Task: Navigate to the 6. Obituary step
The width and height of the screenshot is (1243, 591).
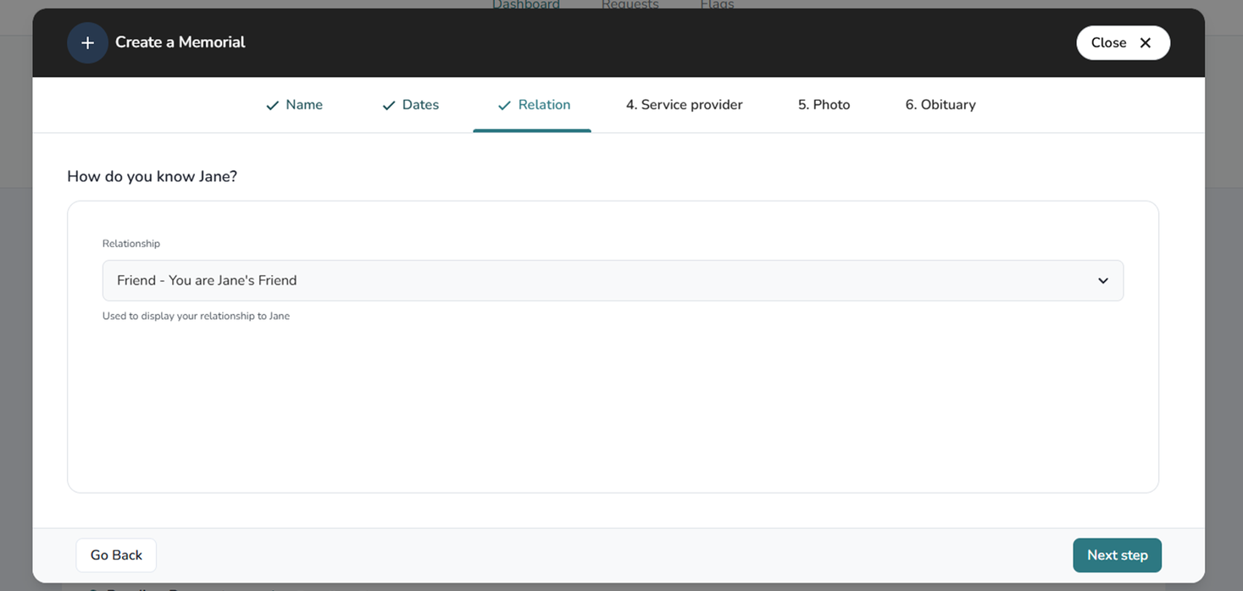Action: (940, 105)
